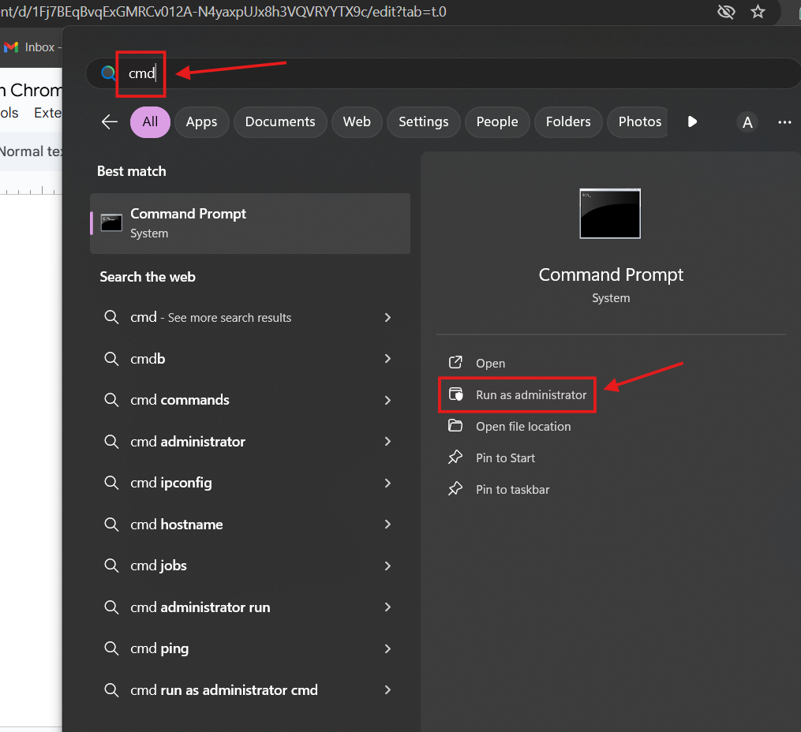Go back with the left arrow button
This screenshot has width=801, height=732.
coord(110,121)
